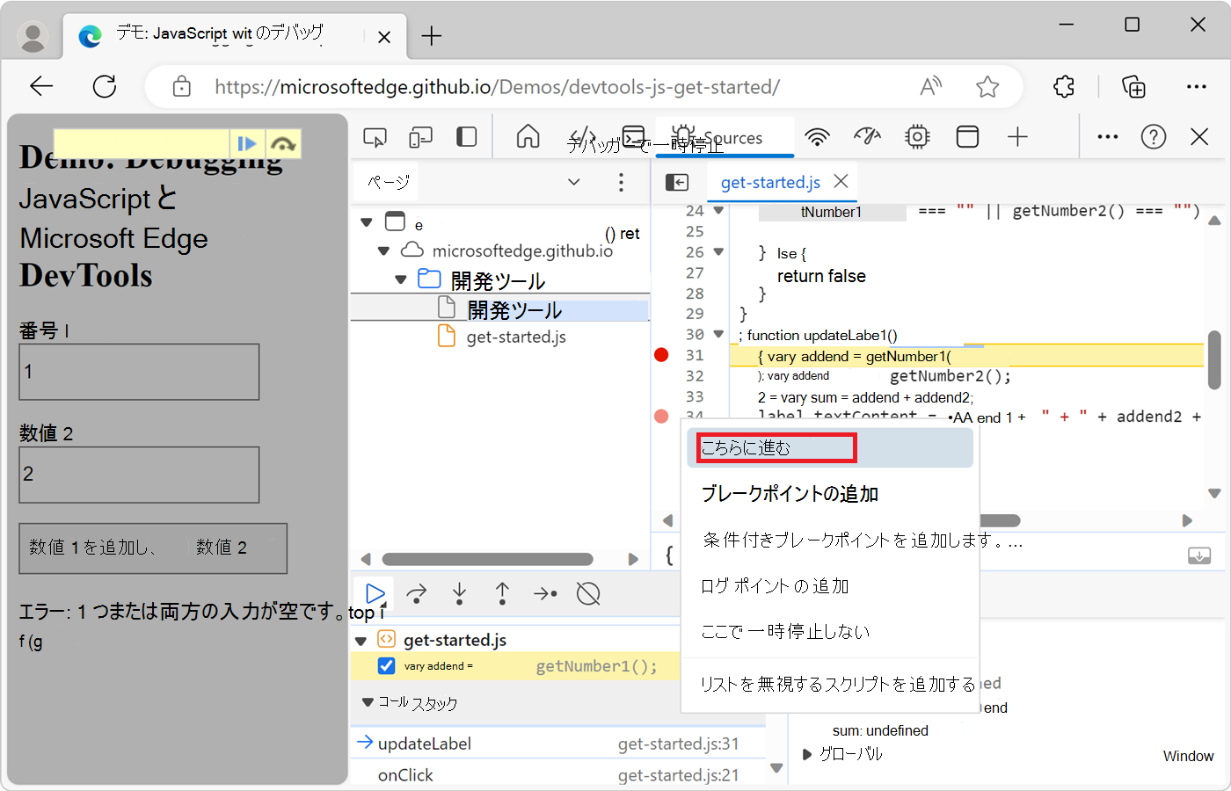Activate the inspect element tool
Image resolution: width=1231 pixels, height=791 pixels.
point(375,137)
